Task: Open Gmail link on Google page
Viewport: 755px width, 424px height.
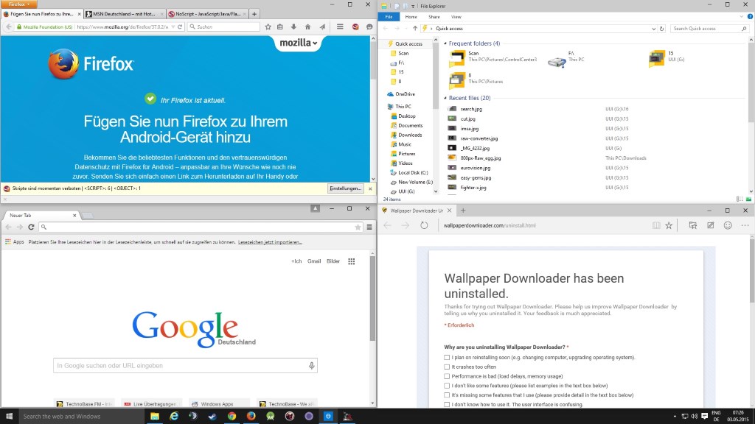Action: [314, 261]
